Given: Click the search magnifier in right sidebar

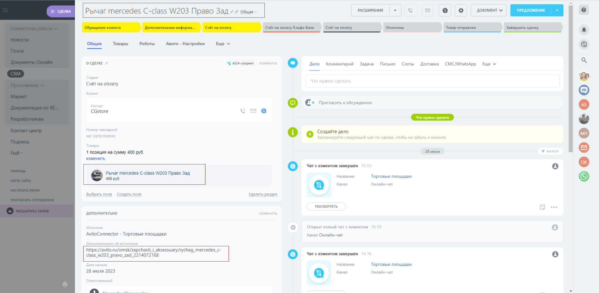Looking at the screenshot, I should pyautogui.click(x=584, y=60).
